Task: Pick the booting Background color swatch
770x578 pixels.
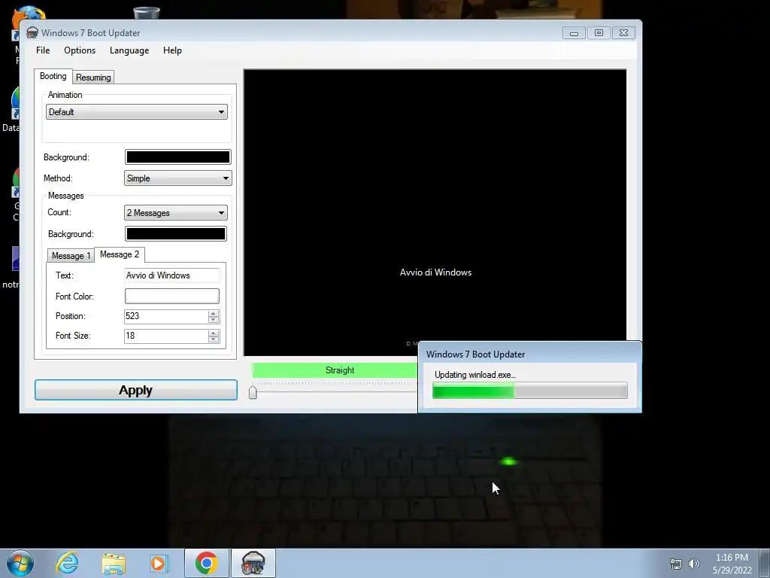Action: (177, 157)
